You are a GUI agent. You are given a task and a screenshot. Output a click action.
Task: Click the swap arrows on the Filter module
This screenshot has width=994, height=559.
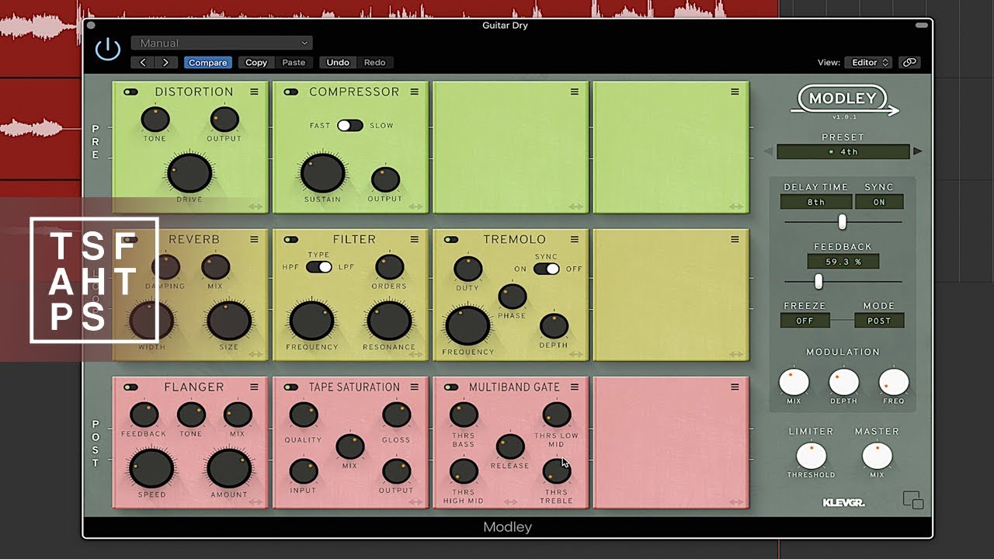[416, 354]
